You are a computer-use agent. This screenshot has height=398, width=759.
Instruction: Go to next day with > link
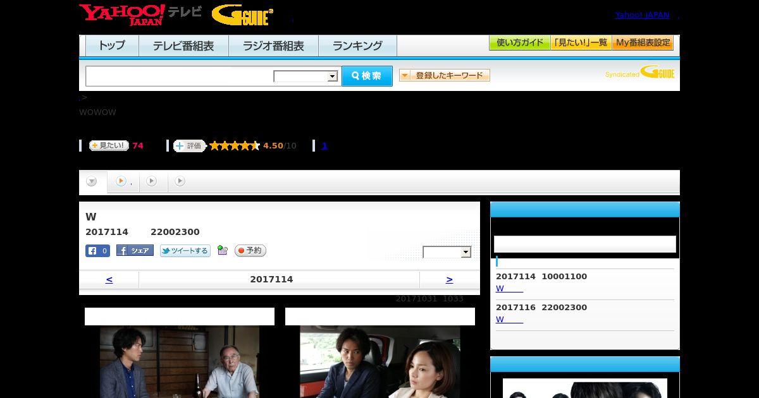pyautogui.click(x=449, y=279)
